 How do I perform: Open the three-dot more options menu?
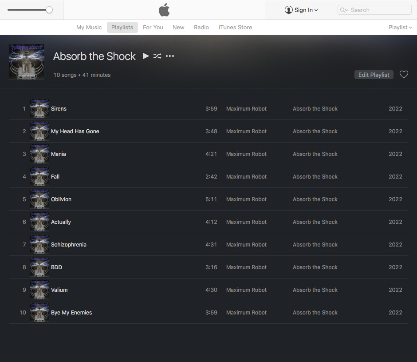(170, 56)
